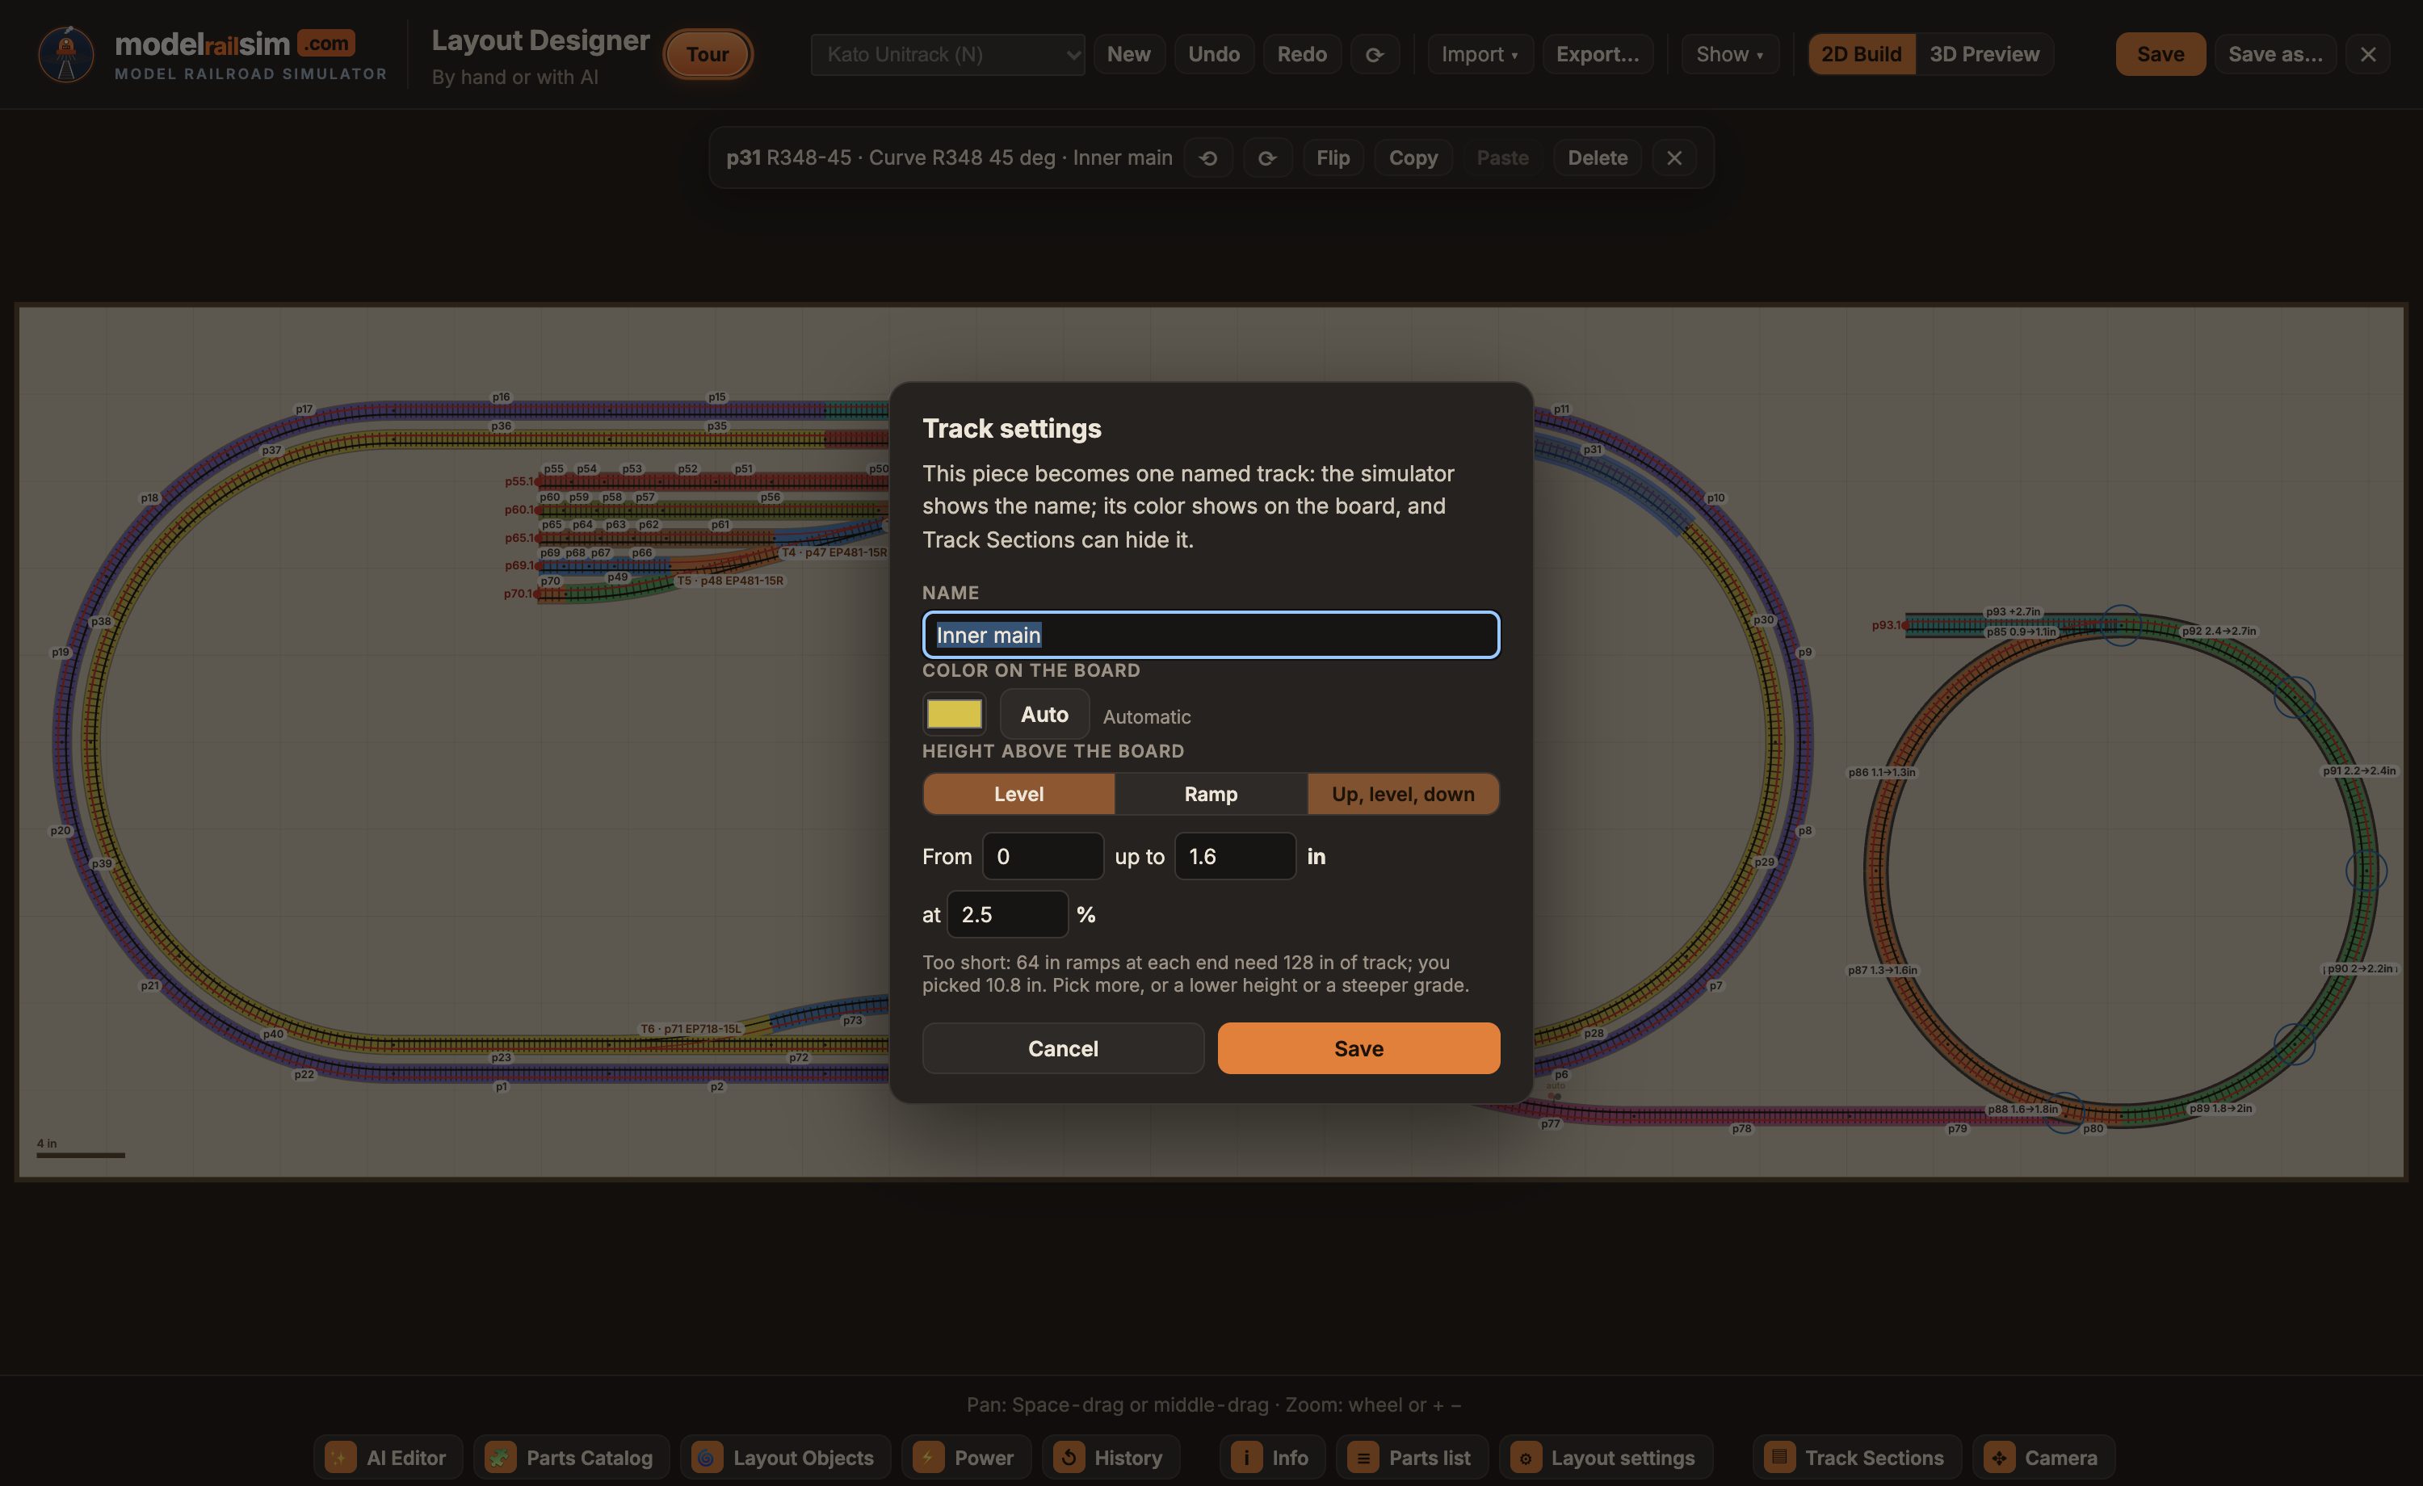
Task: Delete the selected piece p31
Action: pyautogui.click(x=1597, y=157)
